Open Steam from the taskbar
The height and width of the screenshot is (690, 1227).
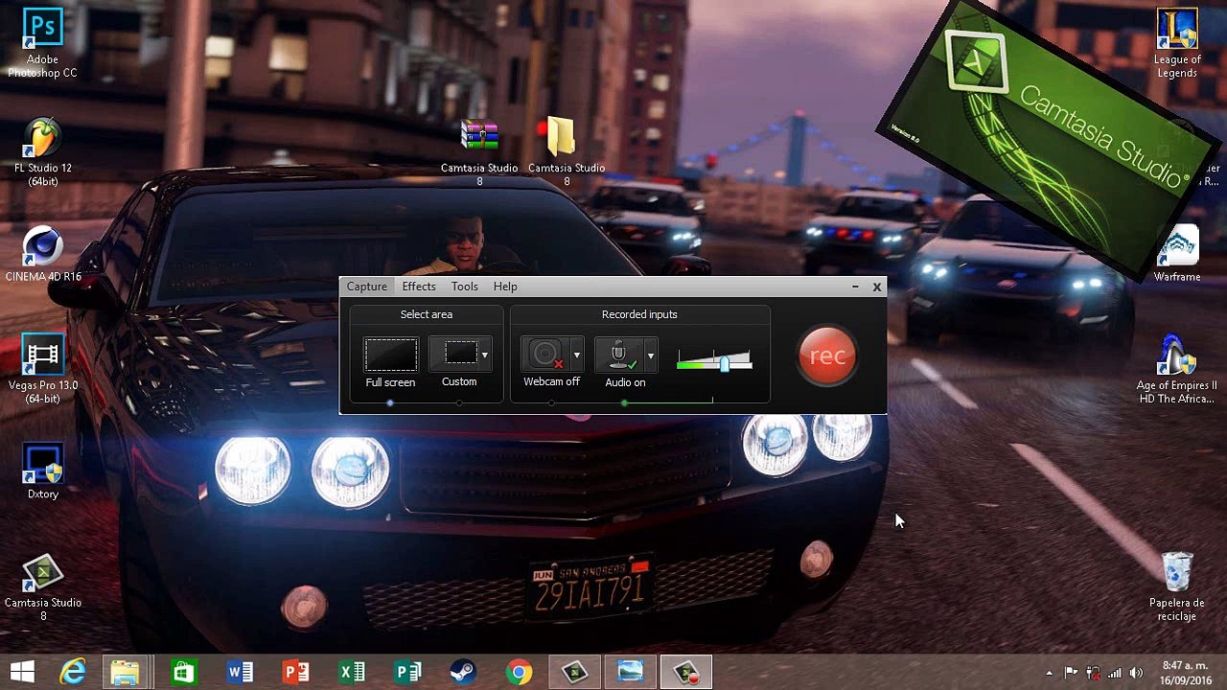pos(463,672)
